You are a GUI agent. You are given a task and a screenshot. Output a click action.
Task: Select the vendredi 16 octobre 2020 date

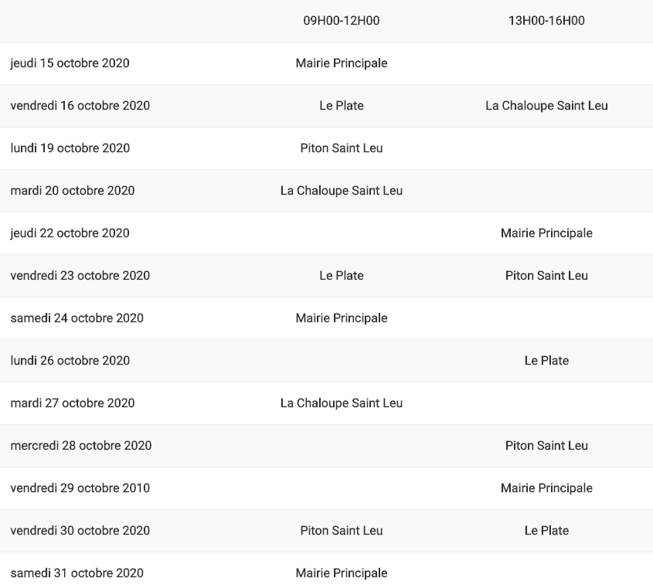point(80,106)
